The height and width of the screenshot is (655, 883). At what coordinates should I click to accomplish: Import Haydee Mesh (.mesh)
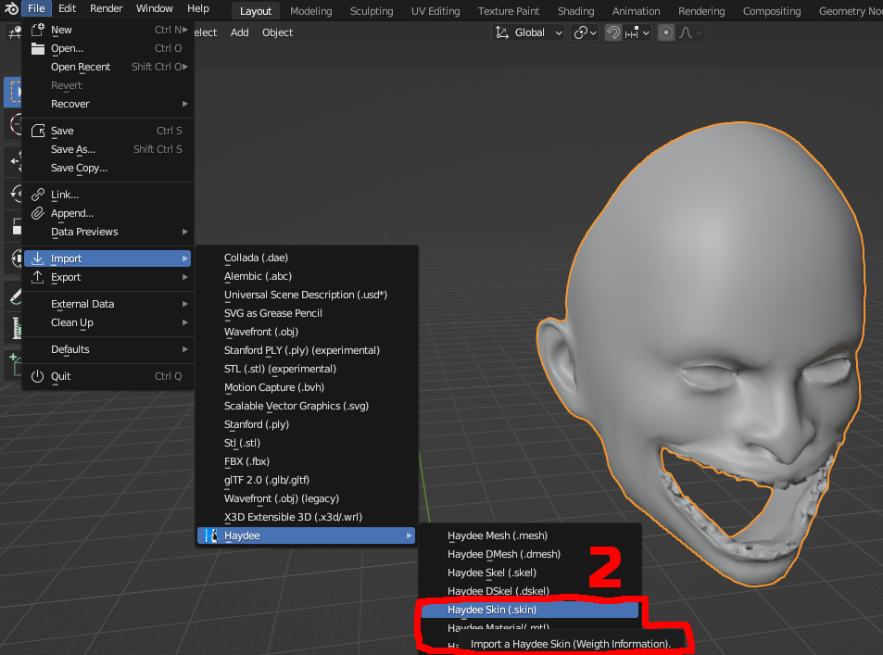[x=529, y=535]
